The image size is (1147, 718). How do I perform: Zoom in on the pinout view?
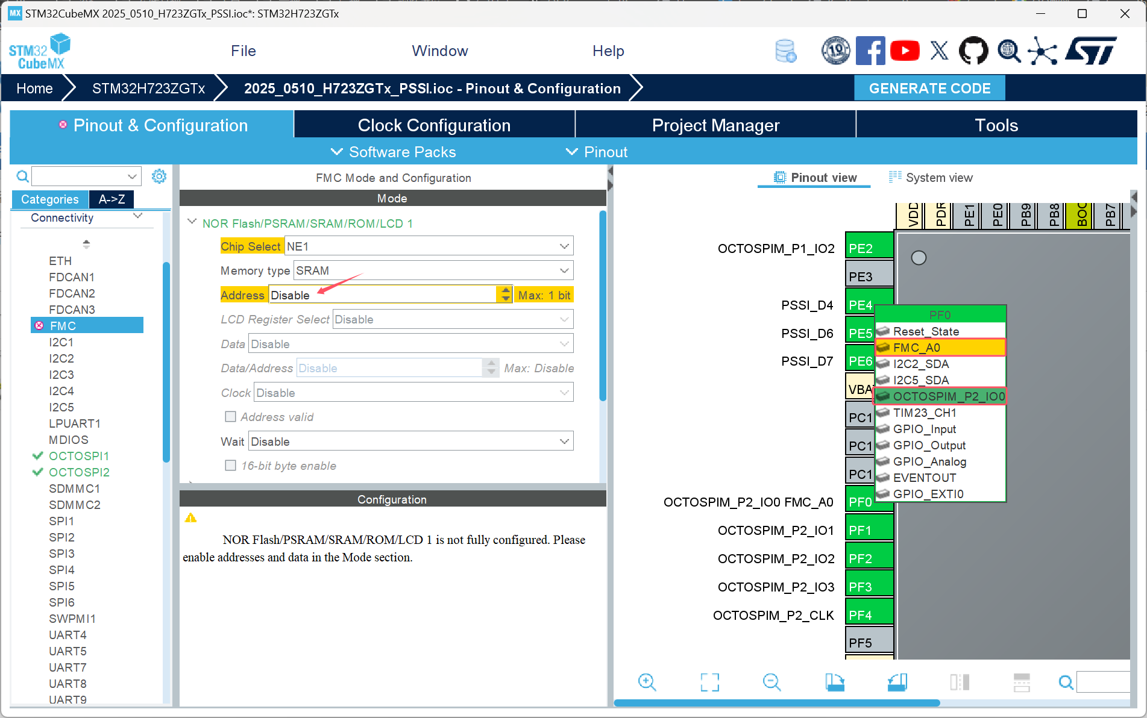[647, 682]
